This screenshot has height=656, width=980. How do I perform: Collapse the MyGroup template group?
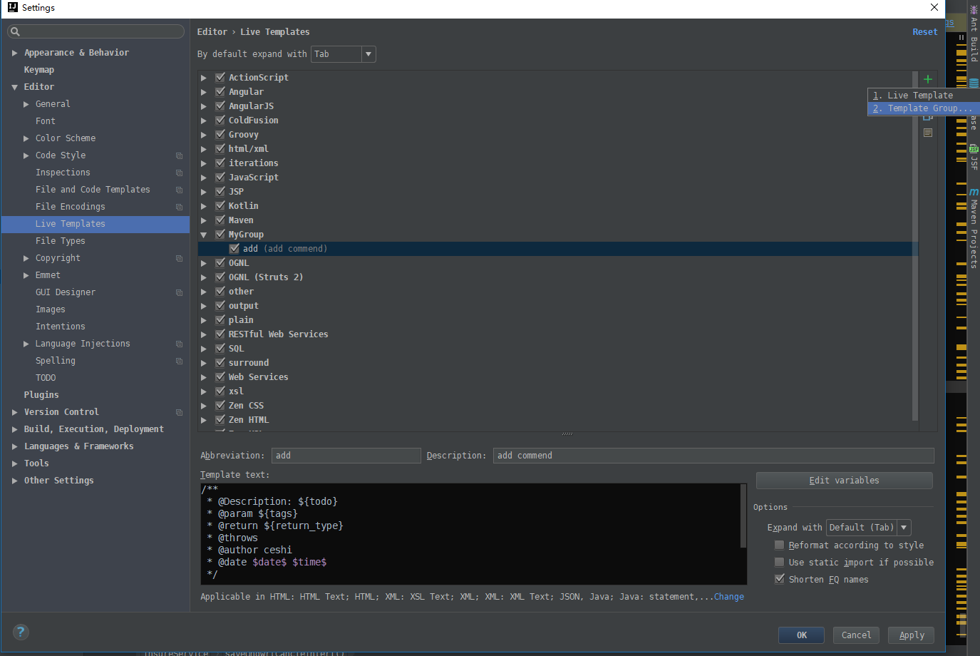tap(204, 235)
